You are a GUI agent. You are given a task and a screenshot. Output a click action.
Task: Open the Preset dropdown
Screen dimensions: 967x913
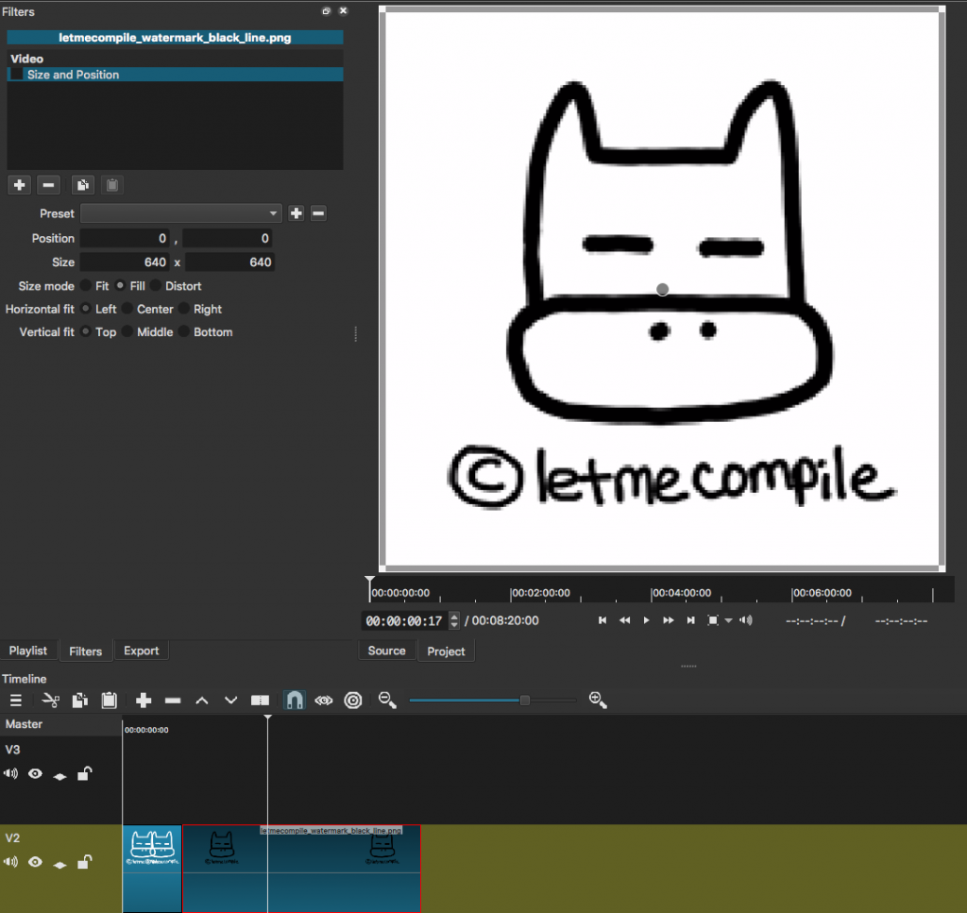pos(181,213)
